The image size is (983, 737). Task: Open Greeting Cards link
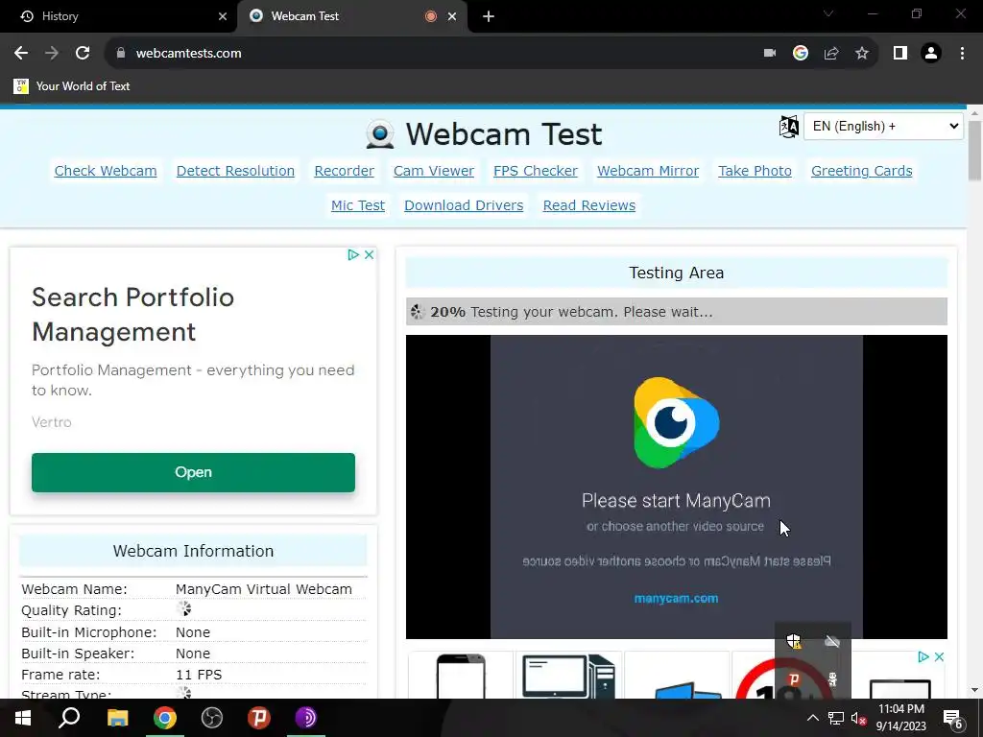[x=862, y=171]
